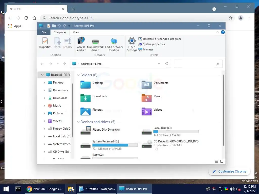This screenshot has width=259, height=194.
Task: Open Apps in Chrome bookmarks bar
Action: (x=15, y=26)
